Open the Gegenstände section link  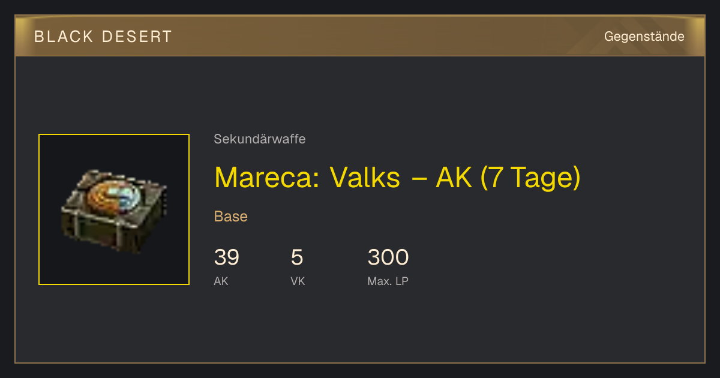pos(644,37)
